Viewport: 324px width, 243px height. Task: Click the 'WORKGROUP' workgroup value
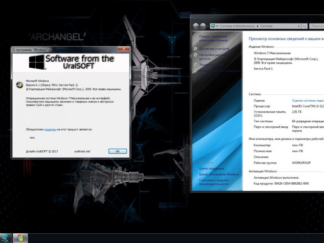tap(301, 163)
